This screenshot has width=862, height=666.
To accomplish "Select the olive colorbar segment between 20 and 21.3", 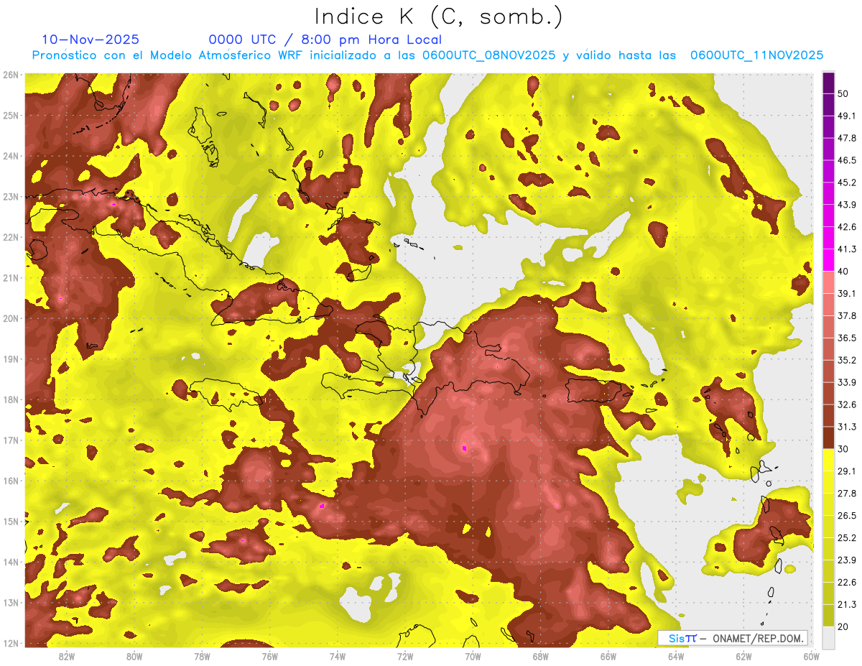I will pyautogui.click(x=828, y=616).
